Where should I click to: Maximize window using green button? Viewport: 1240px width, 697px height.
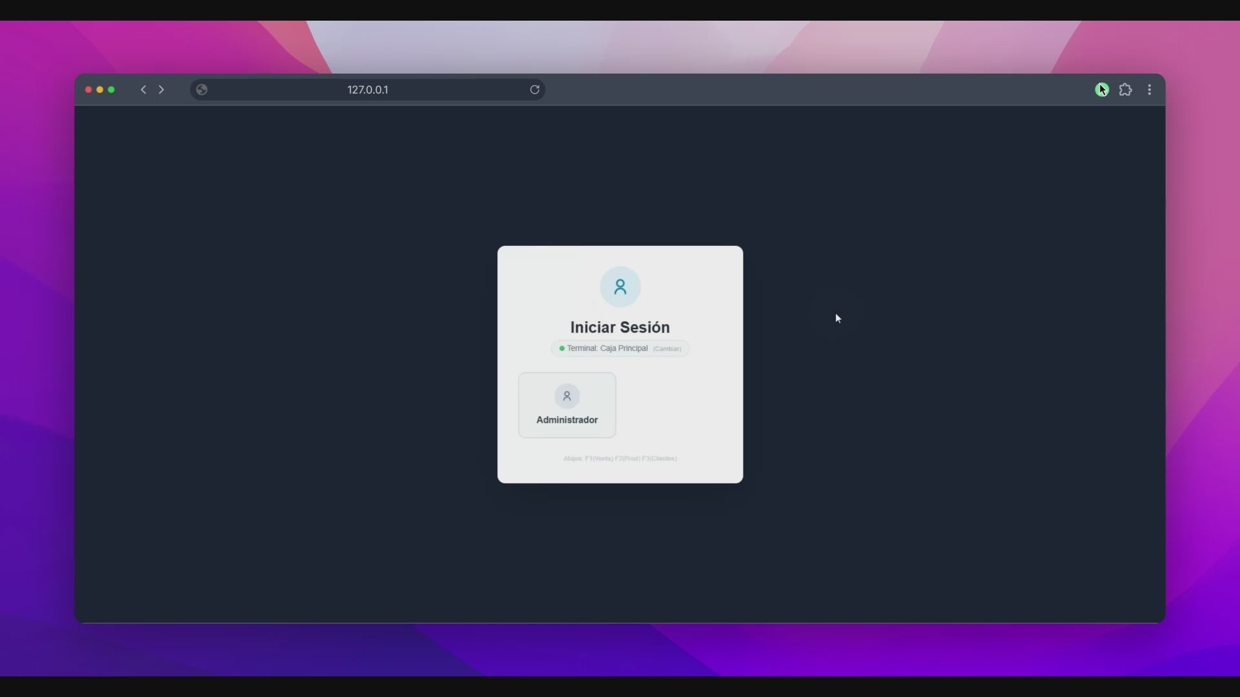(x=112, y=90)
